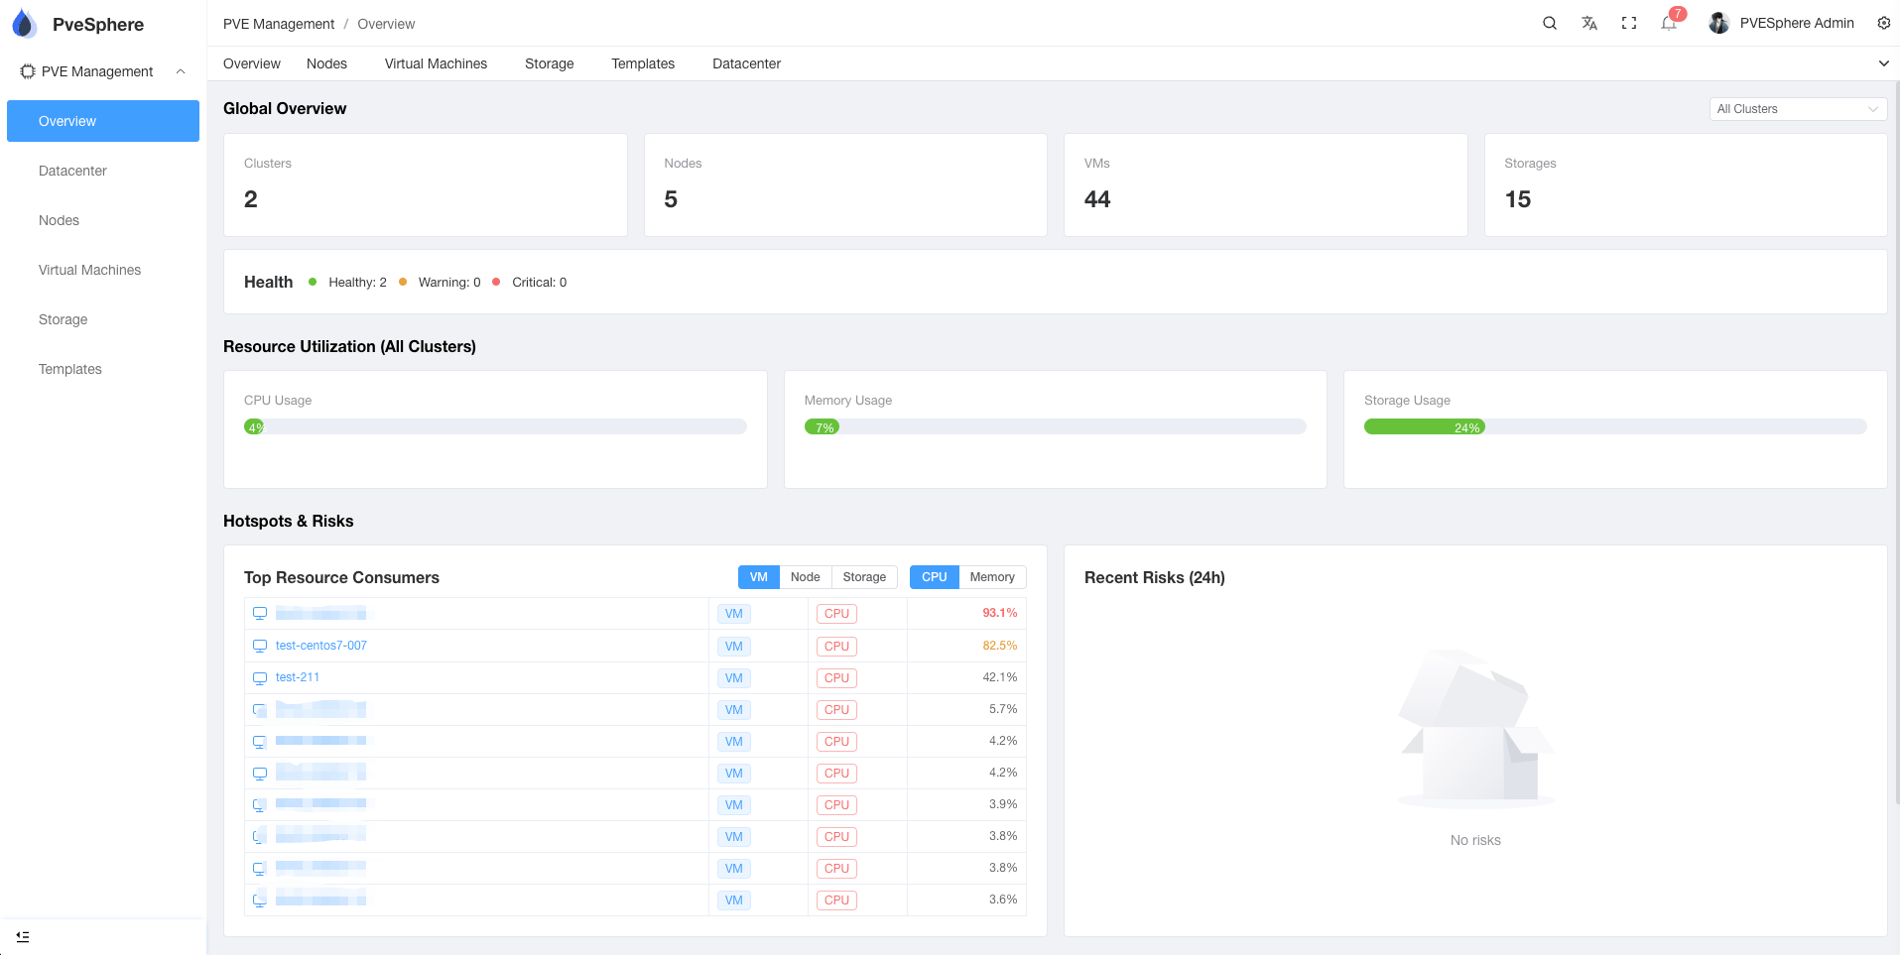
Task: Switch consumer view to Node
Action: coord(805,576)
